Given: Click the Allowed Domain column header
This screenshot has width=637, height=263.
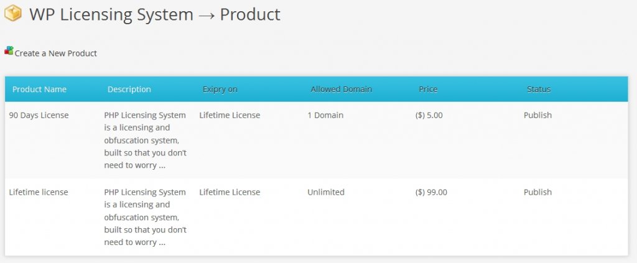Looking at the screenshot, I should 341,90.
